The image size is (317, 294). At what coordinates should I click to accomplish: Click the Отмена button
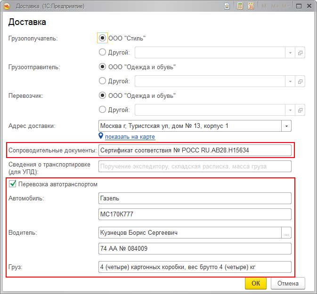point(288,283)
